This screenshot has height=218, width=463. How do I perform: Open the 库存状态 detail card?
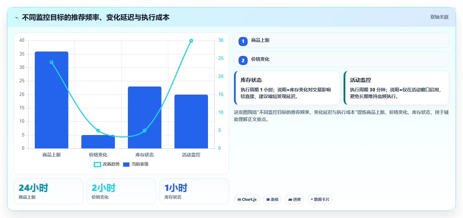tap(287, 88)
